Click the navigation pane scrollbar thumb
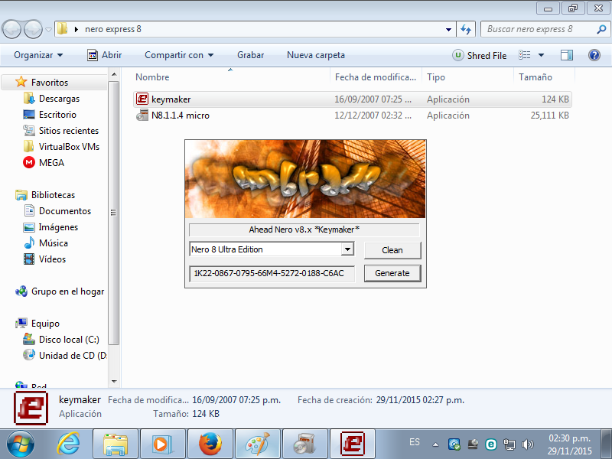Image resolution: width=612 pixels, height=459 pixels. pos(113,213)
